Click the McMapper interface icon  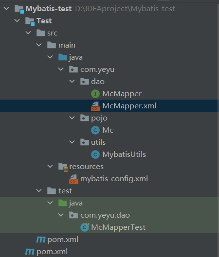(x=95, y=94)
